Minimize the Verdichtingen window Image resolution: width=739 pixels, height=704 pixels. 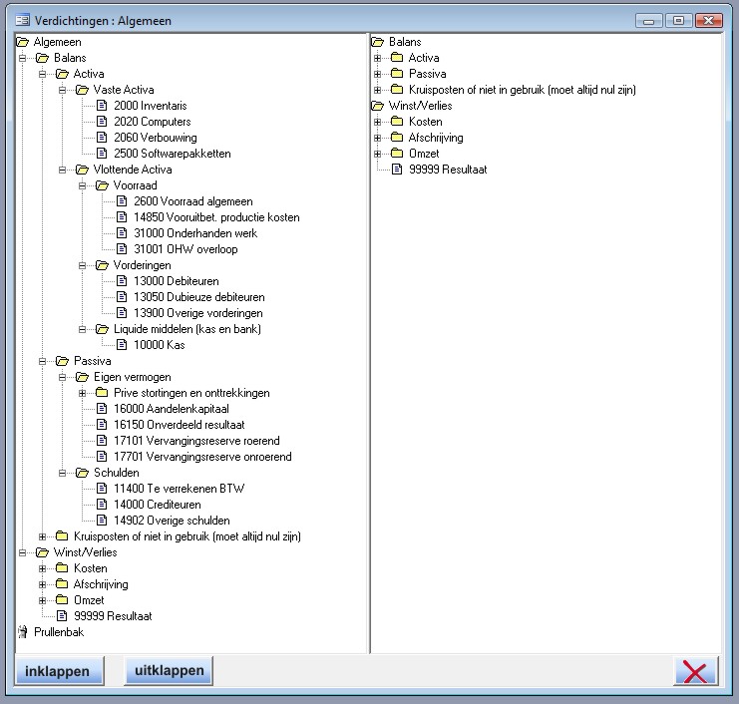click(x=649, y=21)
